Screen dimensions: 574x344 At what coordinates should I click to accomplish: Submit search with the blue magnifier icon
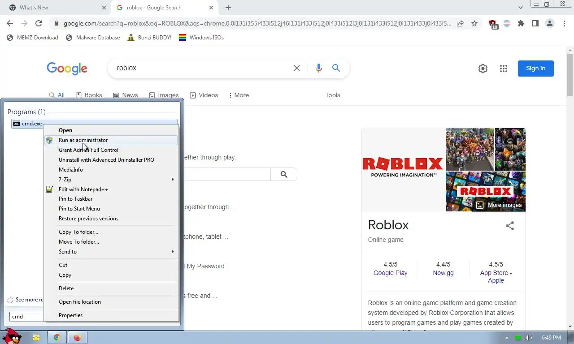[336, 68]
